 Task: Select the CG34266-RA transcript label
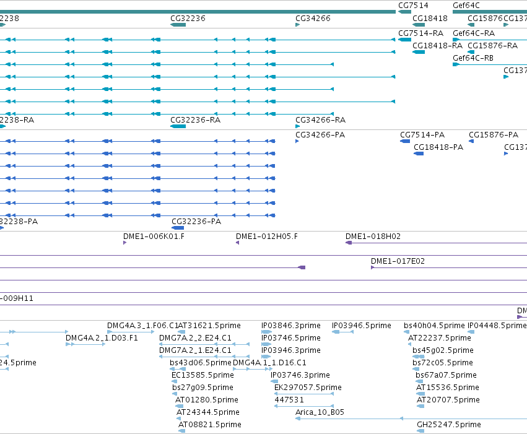click(320, 120)
